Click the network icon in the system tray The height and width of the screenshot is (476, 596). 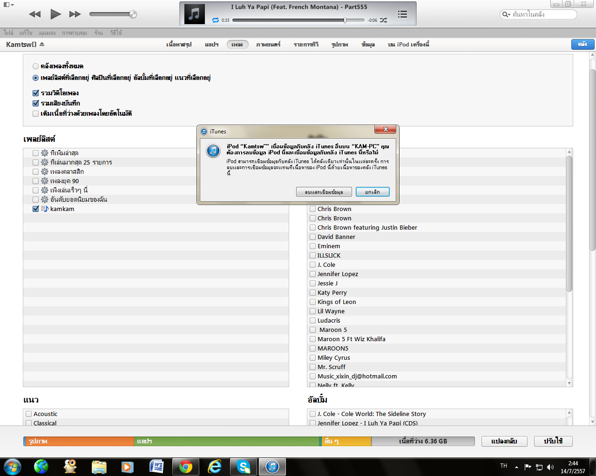(539, 467)
